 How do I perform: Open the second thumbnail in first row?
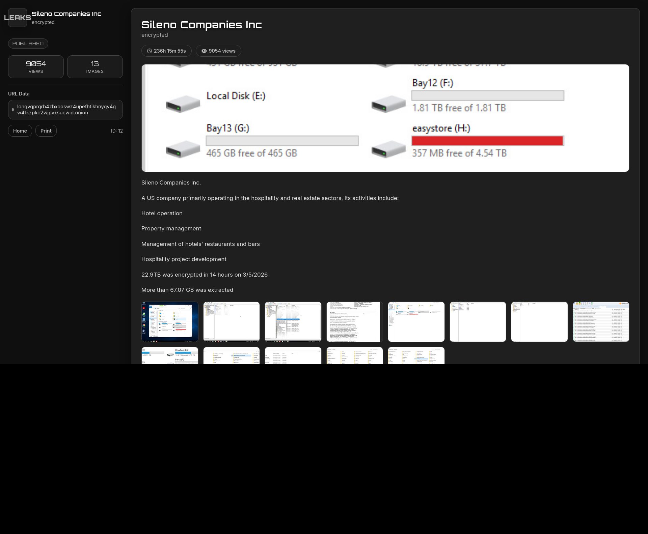tap(232, 322)
